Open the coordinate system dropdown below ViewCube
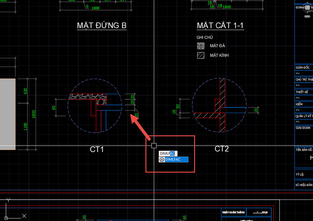 307,16
